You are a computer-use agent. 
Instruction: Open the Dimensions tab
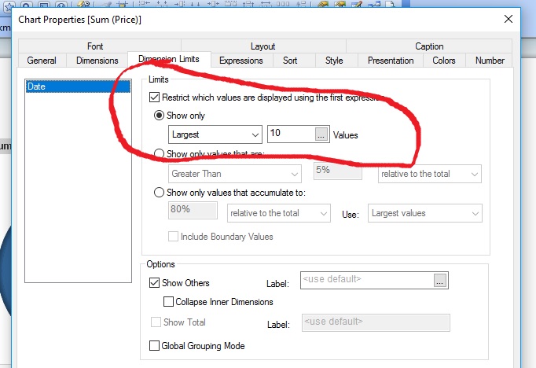coord(97,61)
